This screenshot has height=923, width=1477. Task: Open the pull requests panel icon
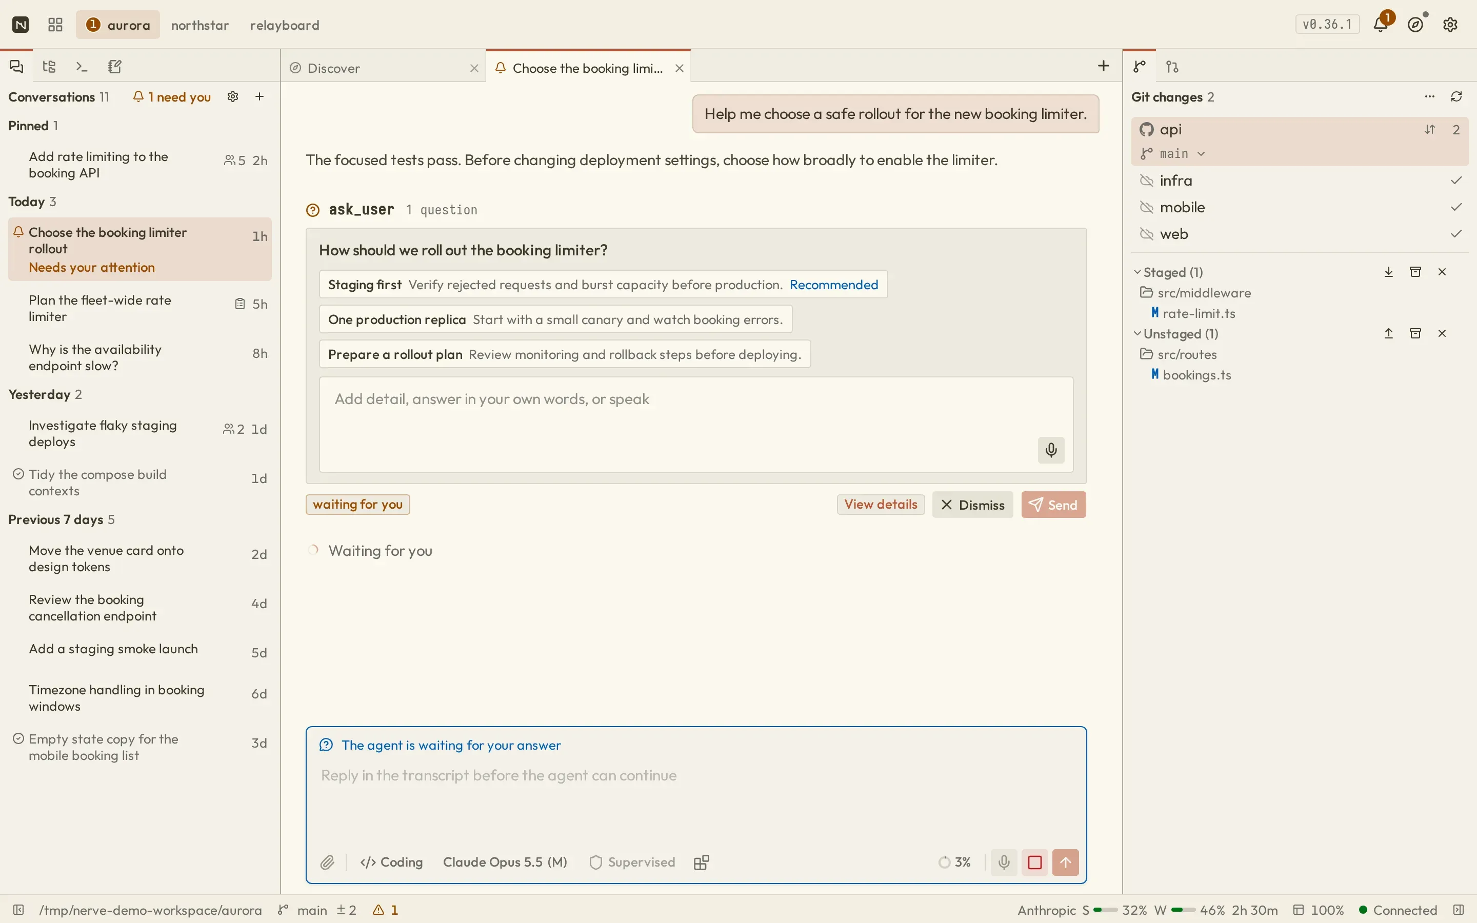point(1172,67)
